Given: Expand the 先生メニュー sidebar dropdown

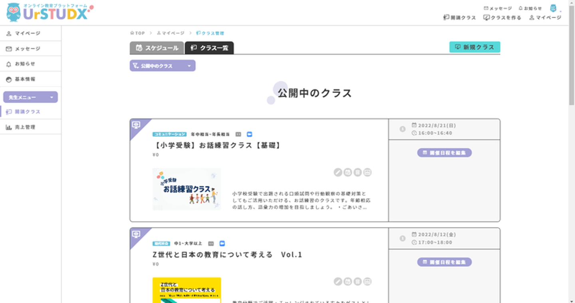Looking at the screenshot, I should 30,97.
